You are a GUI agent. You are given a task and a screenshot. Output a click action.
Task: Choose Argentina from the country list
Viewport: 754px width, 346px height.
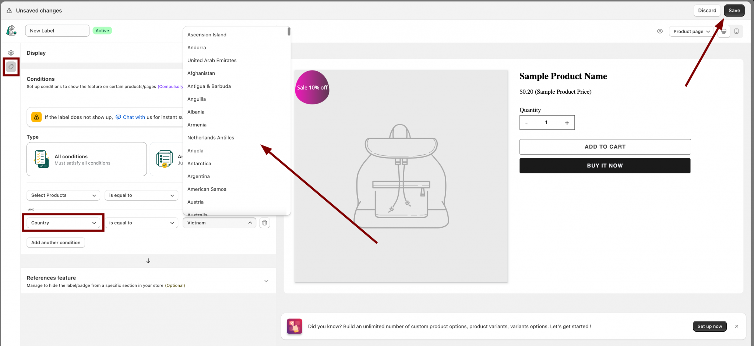pyautogui.click(x=198, y=176)
